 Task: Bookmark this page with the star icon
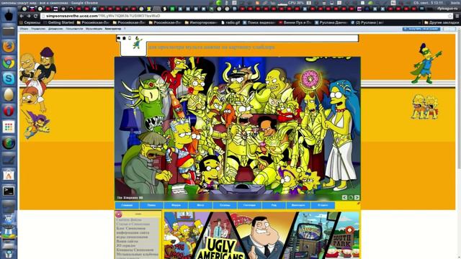point(449,16)
